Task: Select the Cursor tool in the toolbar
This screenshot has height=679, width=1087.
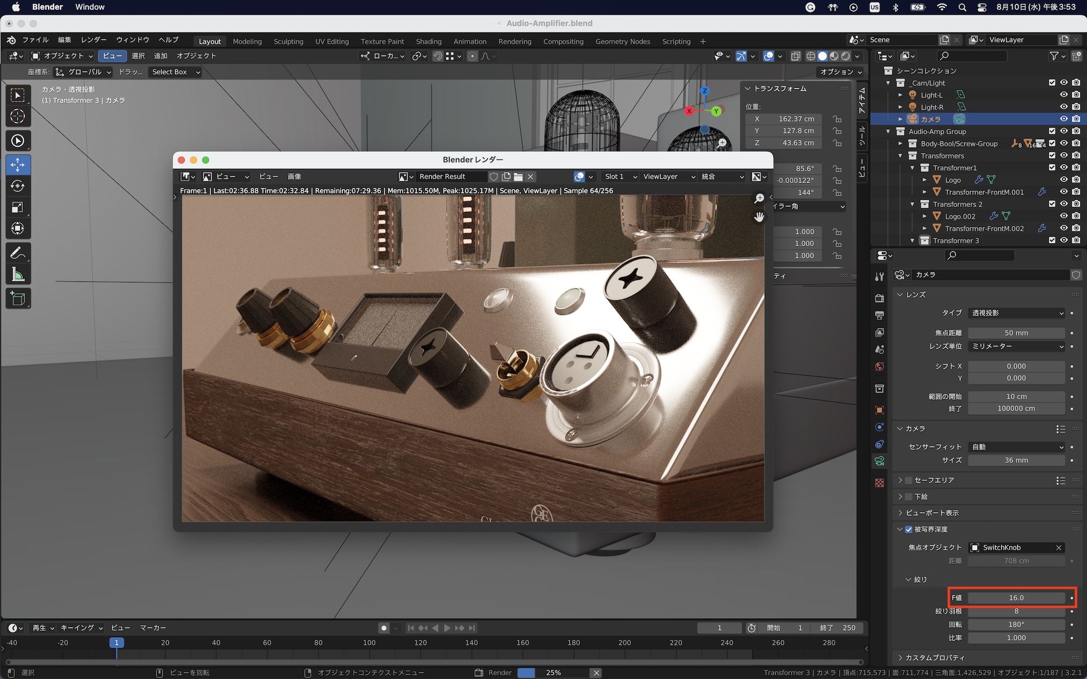Action: click(17, 116)
